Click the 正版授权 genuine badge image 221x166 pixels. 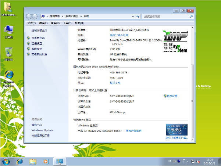pyautogui.click(x=177, y=130)
